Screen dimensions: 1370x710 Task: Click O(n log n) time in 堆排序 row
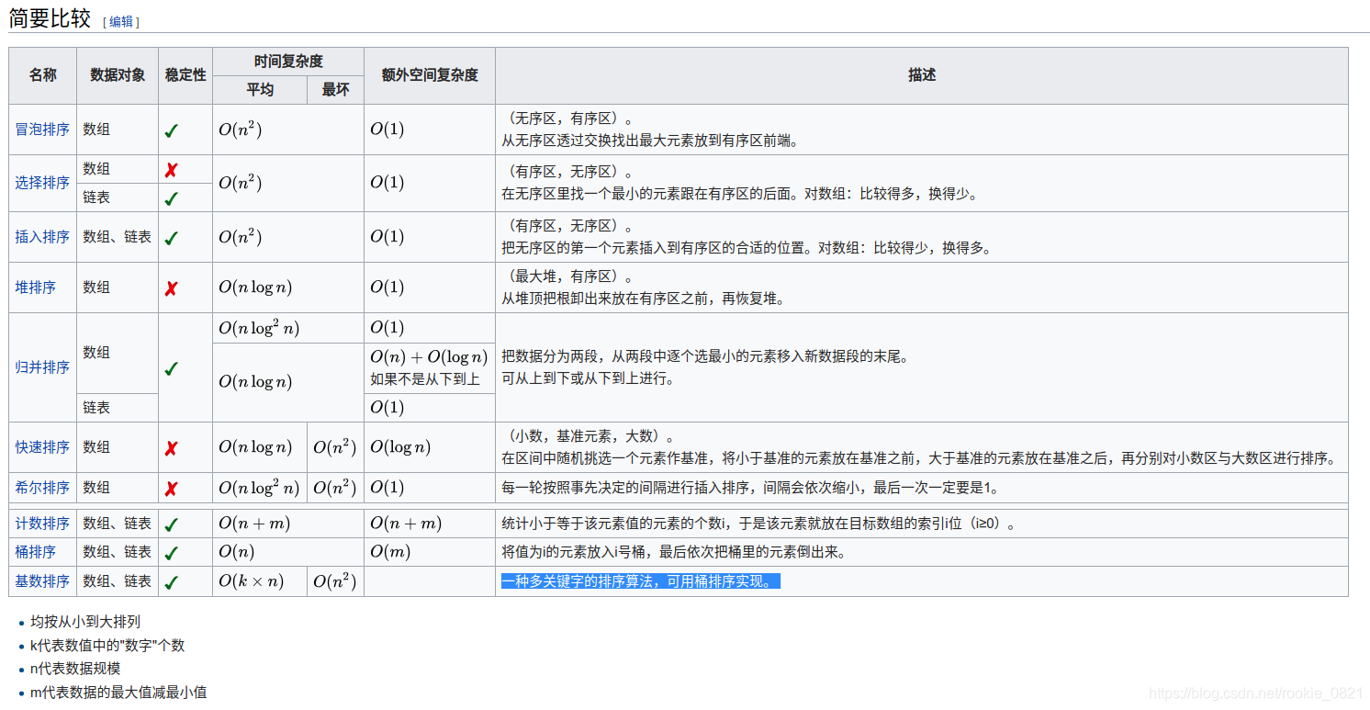pos(255,287)
